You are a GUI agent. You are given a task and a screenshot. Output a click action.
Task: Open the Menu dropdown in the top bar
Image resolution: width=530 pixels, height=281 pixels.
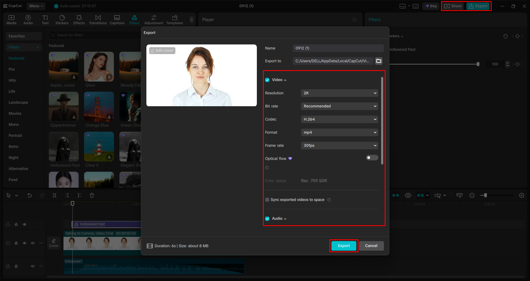36,6
